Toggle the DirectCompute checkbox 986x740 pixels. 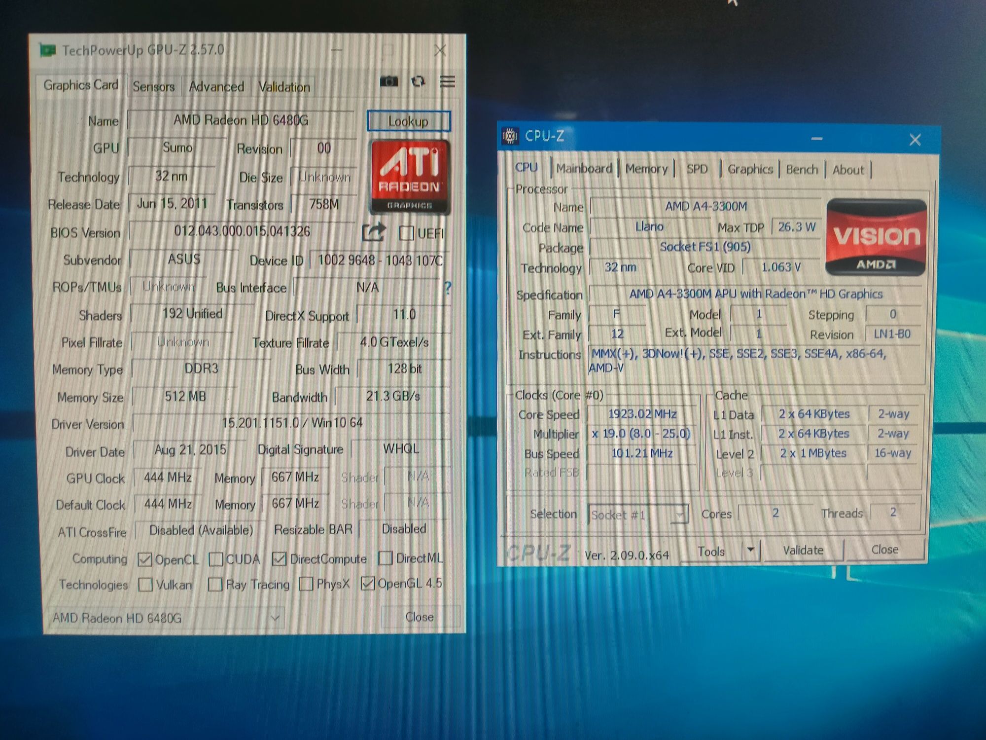pos(279,558)
